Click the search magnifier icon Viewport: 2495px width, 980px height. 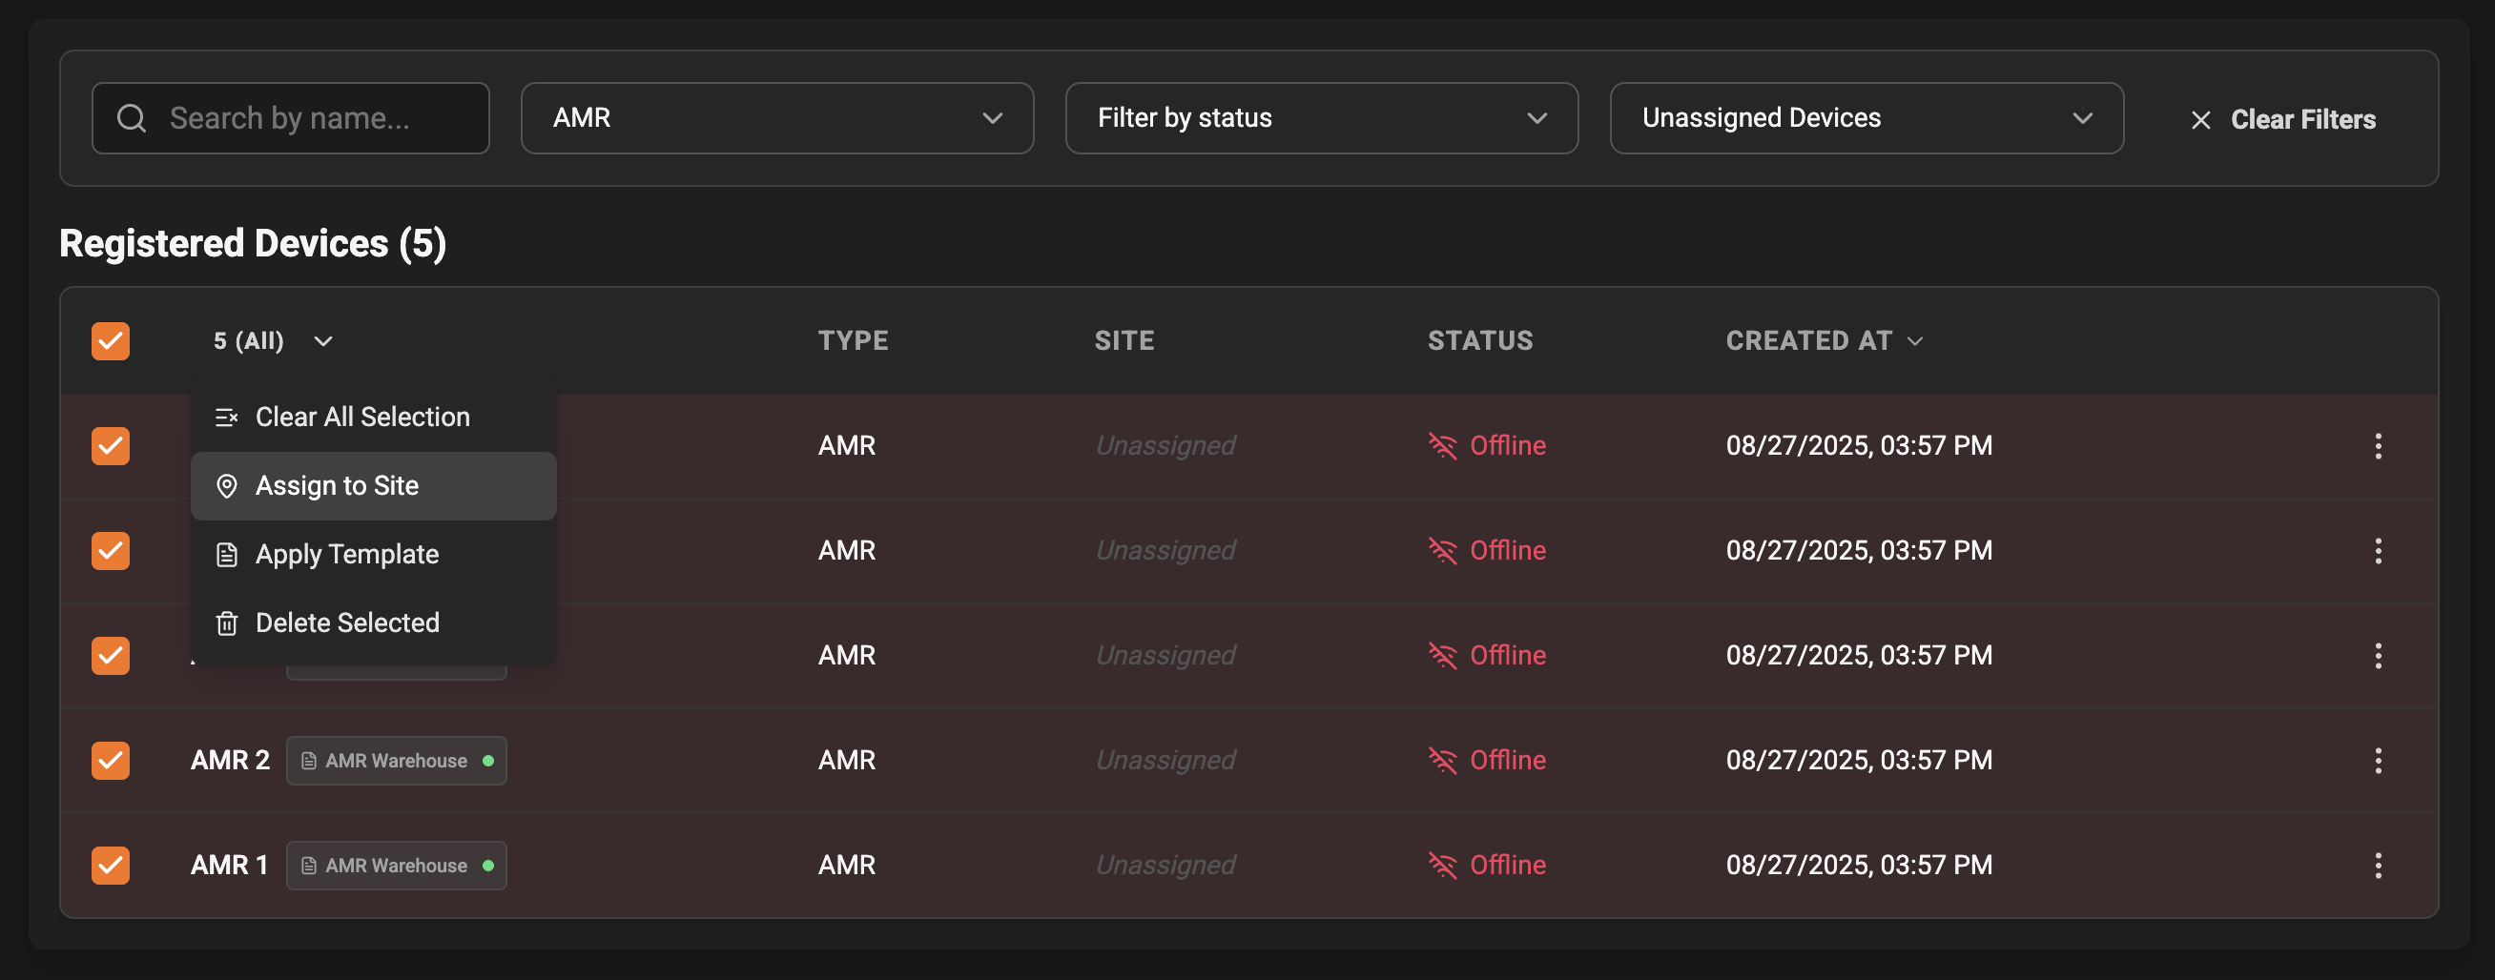[x=133, y=117]
